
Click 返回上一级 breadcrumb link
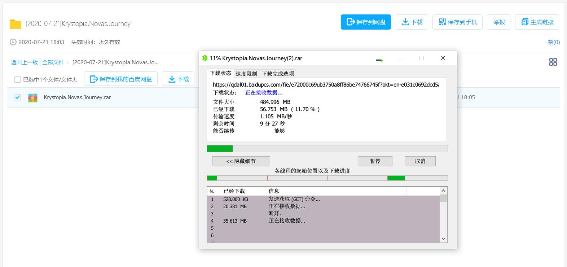tap(24, 62)
